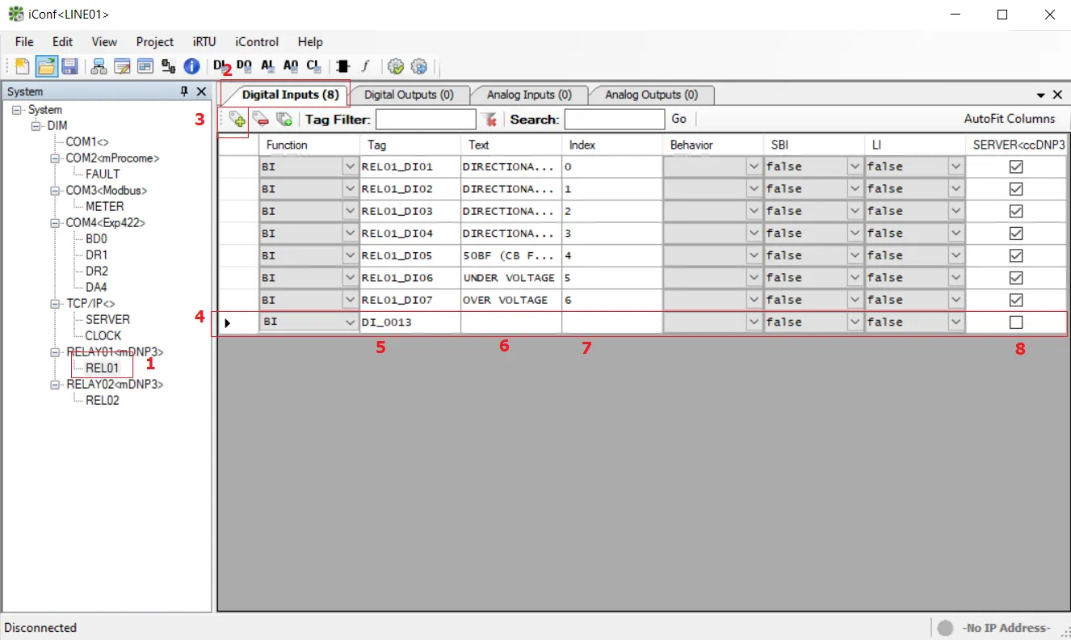The height and width of the screenshot is (640, 1071).
Task: Clear the tag filter with the funnel icon
Action: [489, 120]
